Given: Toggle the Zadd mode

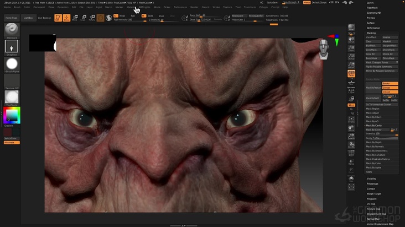Looking at the screenshot, I should coord(150,15).
